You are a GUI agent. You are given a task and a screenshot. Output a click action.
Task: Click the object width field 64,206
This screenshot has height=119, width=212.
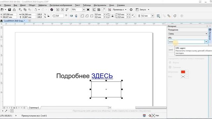coord(29,15)
